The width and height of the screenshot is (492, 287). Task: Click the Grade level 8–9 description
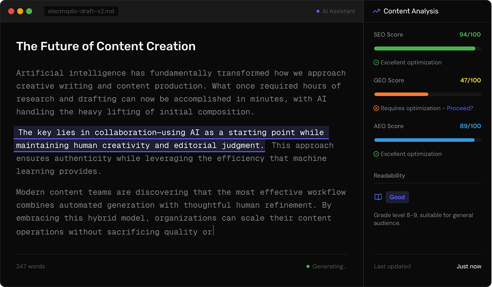[x=423, y=219]
